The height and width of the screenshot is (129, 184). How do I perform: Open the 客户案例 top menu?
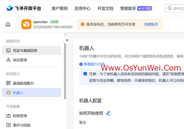coord(60,8)
